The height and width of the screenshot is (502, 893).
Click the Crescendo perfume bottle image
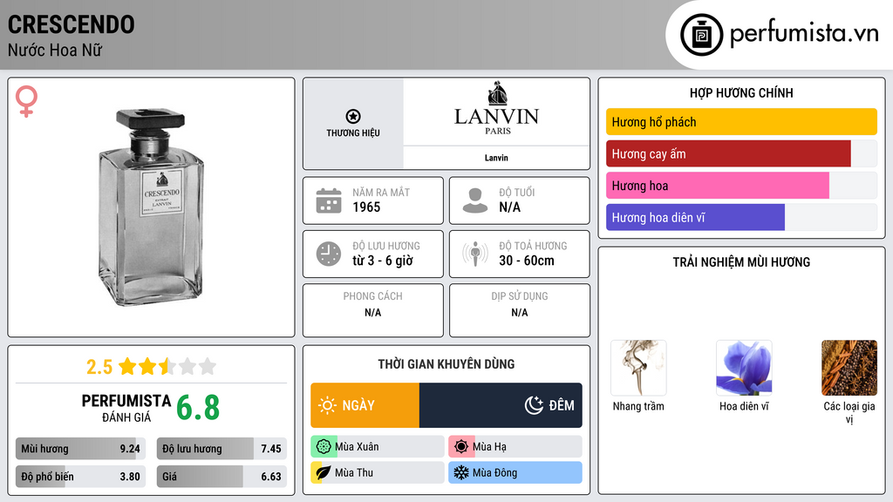152,207
